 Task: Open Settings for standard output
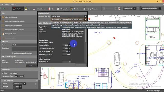coord(91,9)
